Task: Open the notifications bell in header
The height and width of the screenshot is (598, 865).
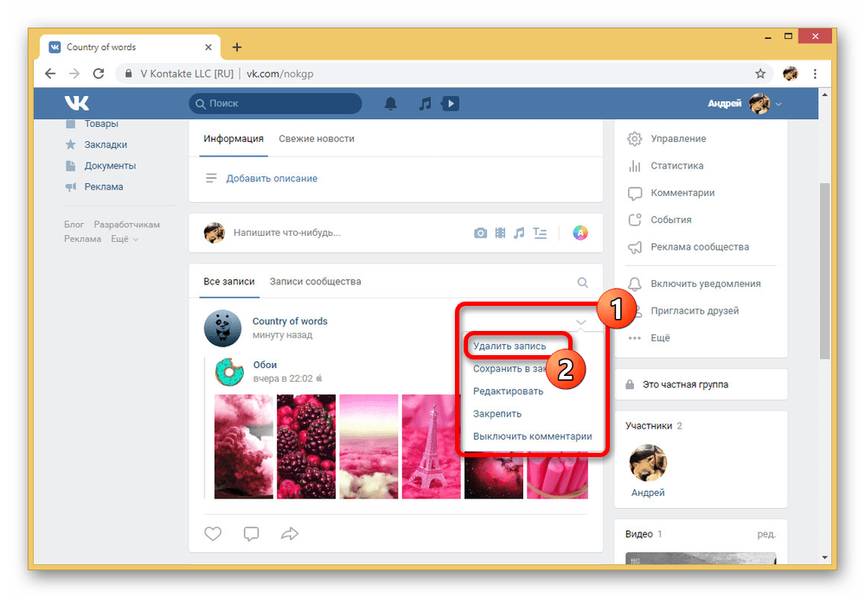Action: click(391, 104)
